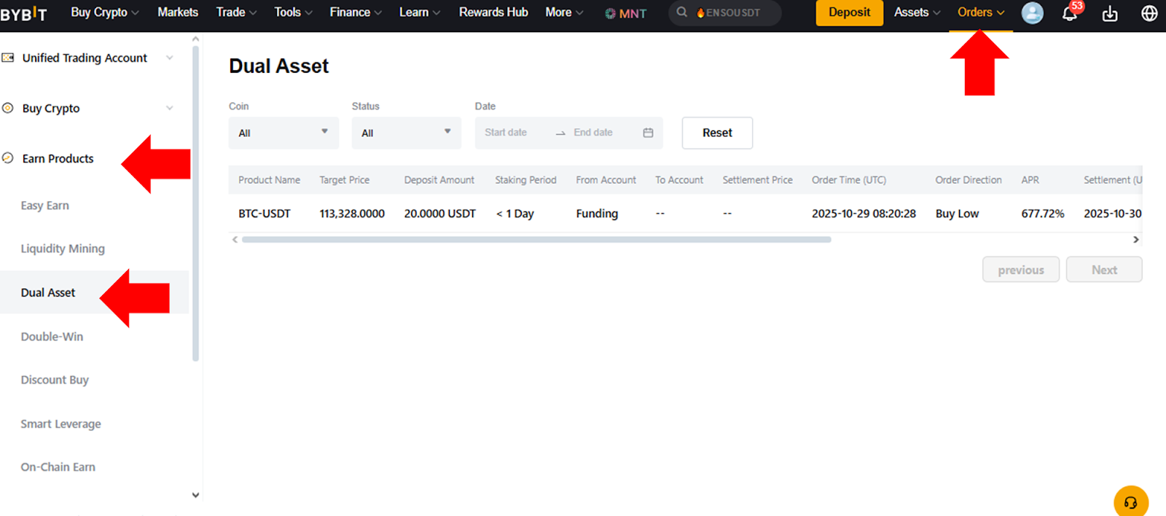
Task: Open the Orders dropdown
Action: tap(981, 12)
